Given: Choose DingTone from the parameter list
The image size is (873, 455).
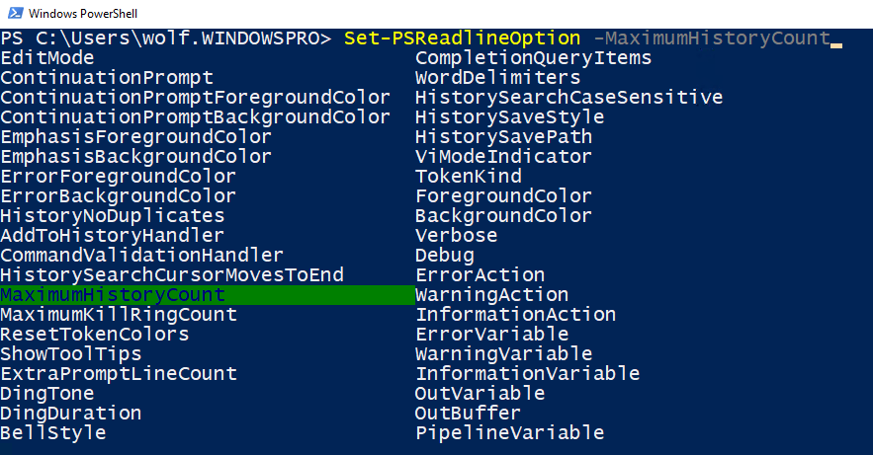Looking at the screenshot, I should pyautogui.click(x=47, y=394).
